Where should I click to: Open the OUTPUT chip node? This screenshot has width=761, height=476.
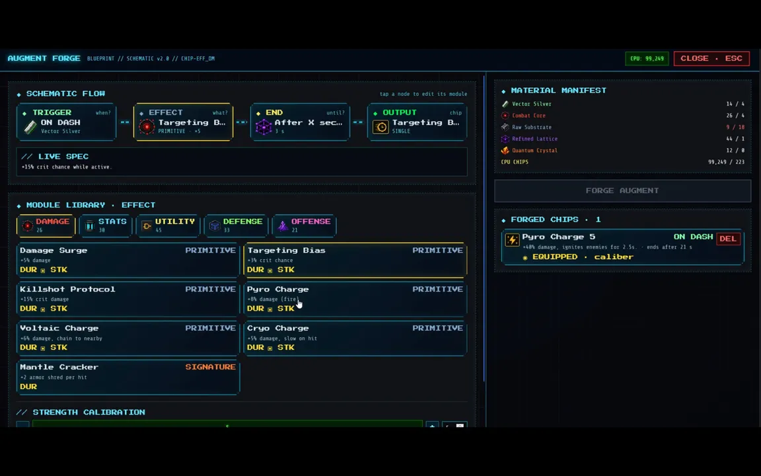click(x=417, y=122)
